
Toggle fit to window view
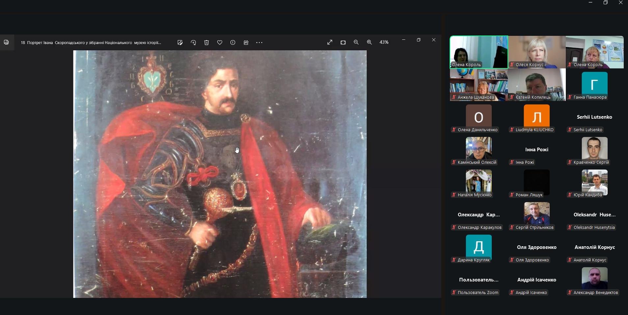tap(343, 42)
